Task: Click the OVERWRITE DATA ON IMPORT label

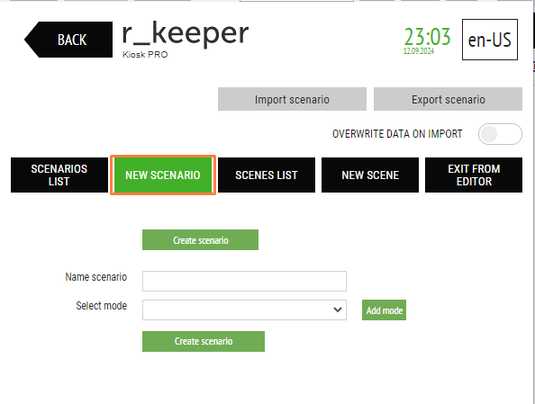Action: (x=397, y=134)
